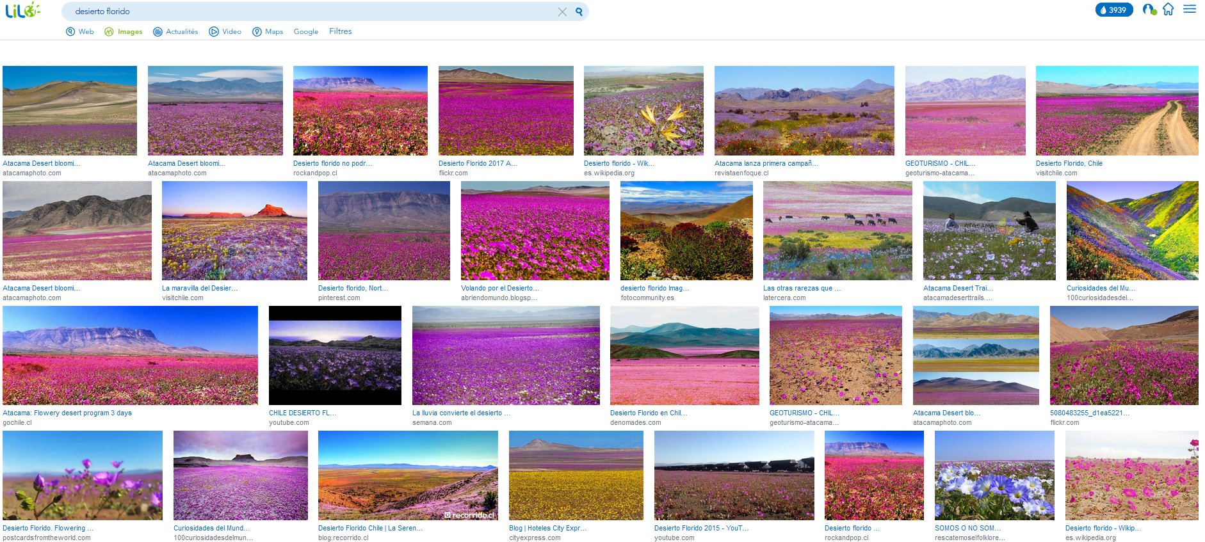Click the Google search link
1205x542 pixels.
306,31
